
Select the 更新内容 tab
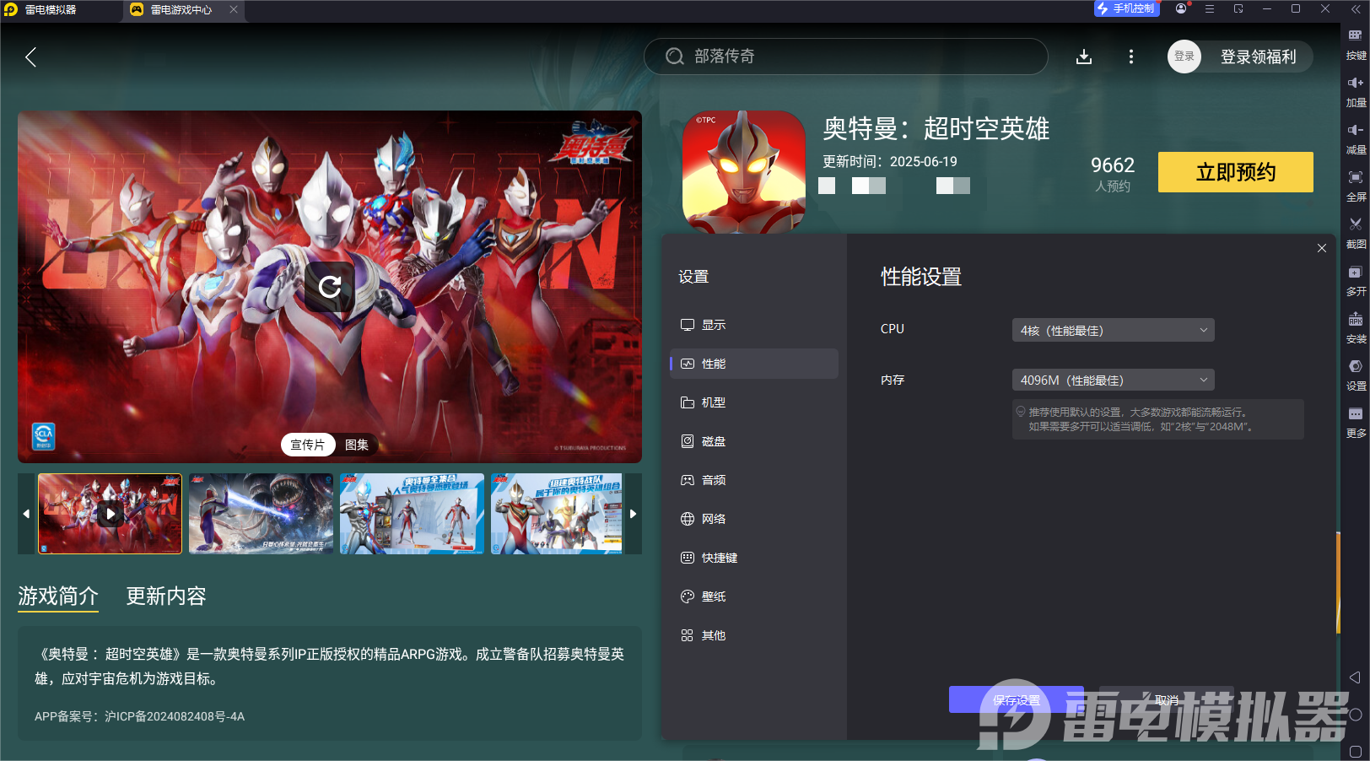166,596
